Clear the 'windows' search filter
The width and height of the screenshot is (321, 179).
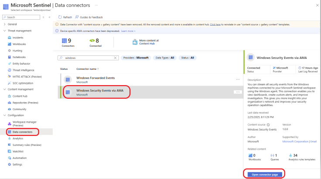[x=115, y=58]
